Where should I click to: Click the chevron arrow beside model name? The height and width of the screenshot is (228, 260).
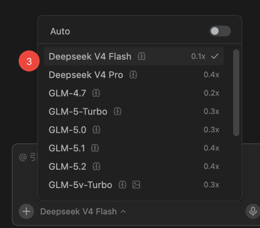123,212
